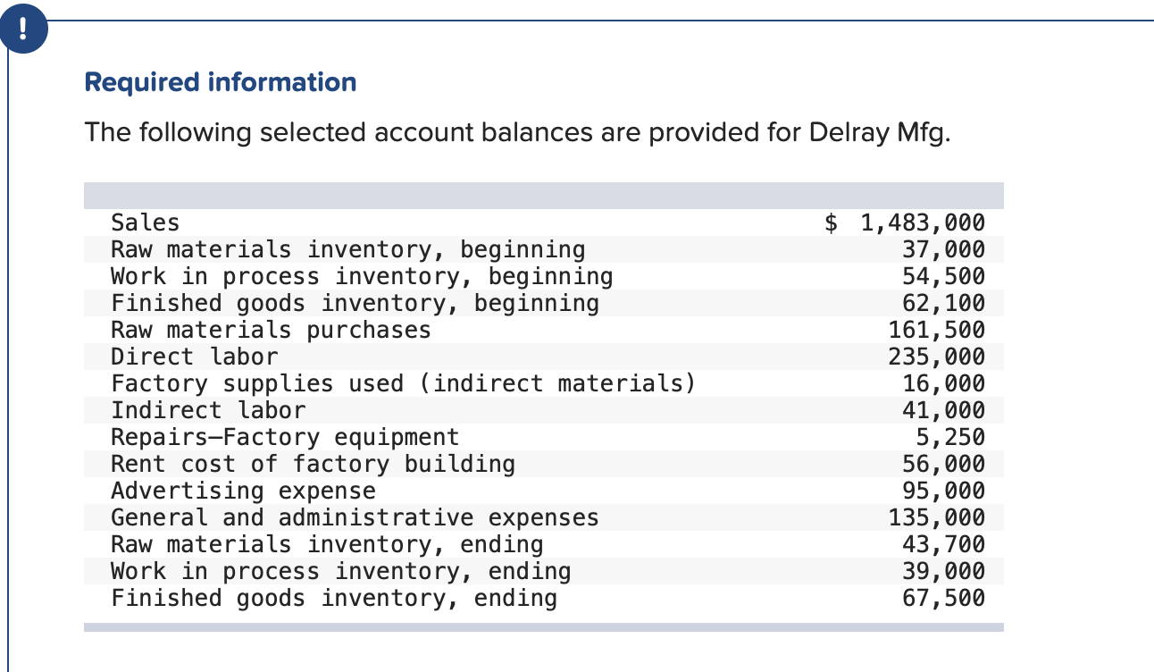Select the 43,700 value

(x=944, y=544)
